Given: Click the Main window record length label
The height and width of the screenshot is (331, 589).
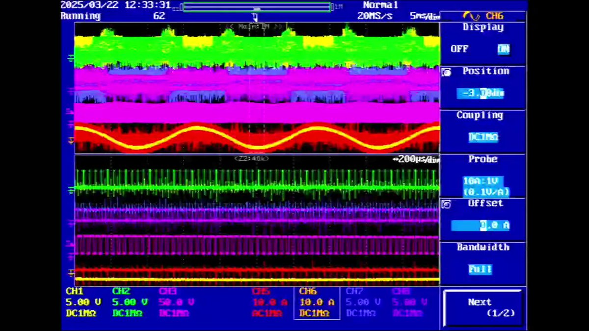Looking at the screenshot, I should tap(254, 26).
